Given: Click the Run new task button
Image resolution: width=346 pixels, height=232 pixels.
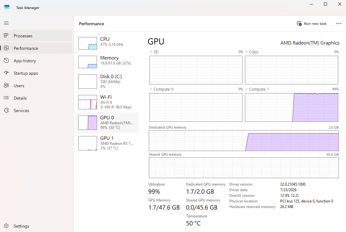Looking at the screenshot, I should tap(312, 24).
